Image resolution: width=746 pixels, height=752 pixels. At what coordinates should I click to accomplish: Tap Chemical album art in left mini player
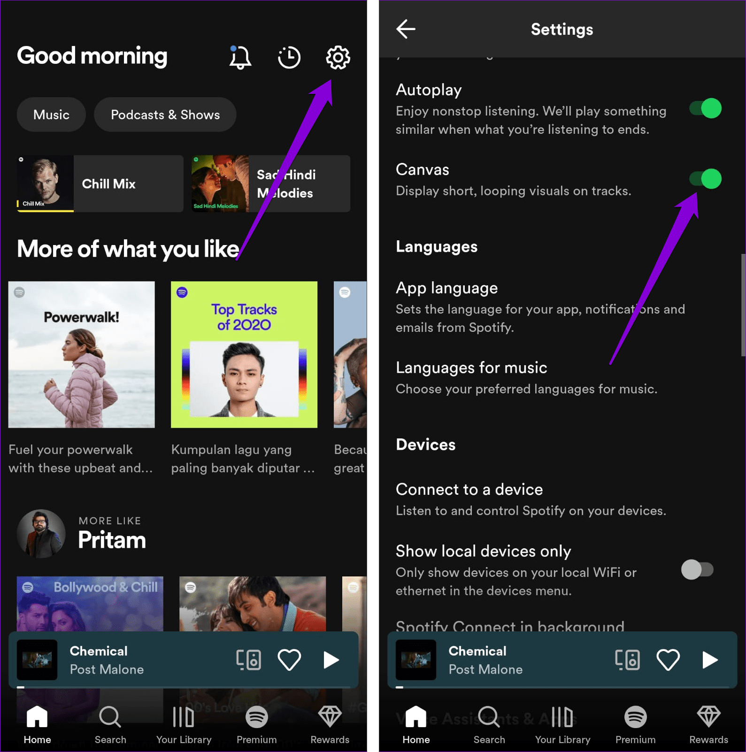pyautogui.click(x=37, y=660)
